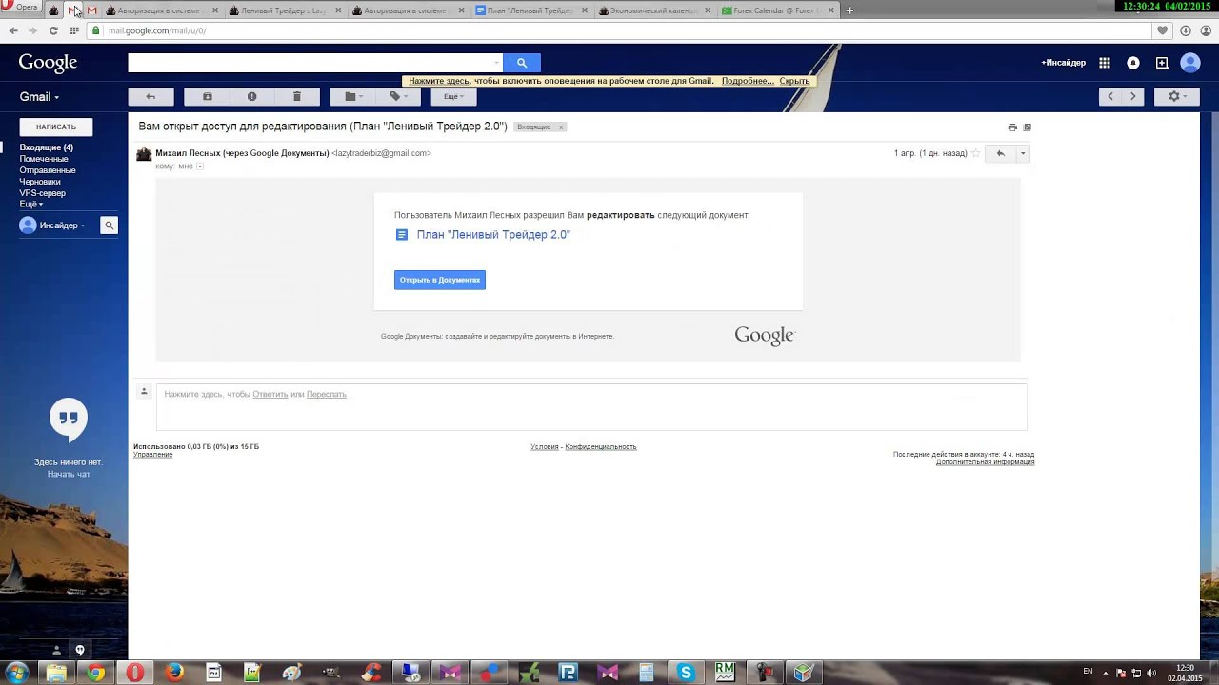The height and width of the screenshot is (685, 1219).
Task: Open the Ещё actions dropdown
Action: click(453, 96)
